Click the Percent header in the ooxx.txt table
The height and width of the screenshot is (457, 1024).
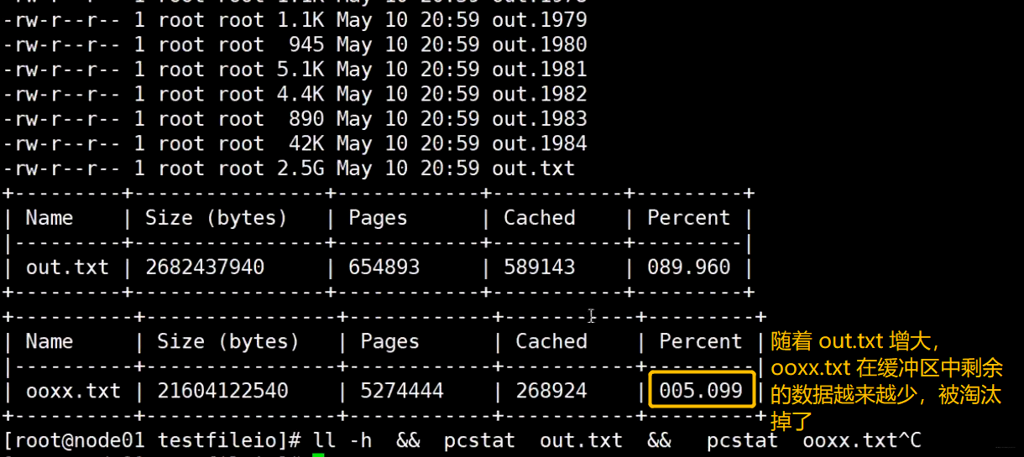click(x=702, y=342)
